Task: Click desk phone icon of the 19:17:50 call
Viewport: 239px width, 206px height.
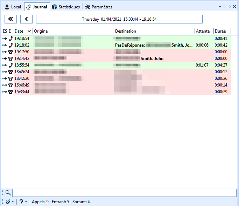Action: pos(10,52)
